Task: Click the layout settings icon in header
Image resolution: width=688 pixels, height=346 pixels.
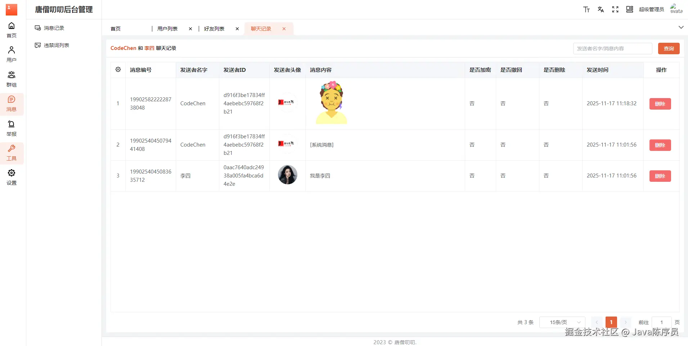Action: pos(630,10)
